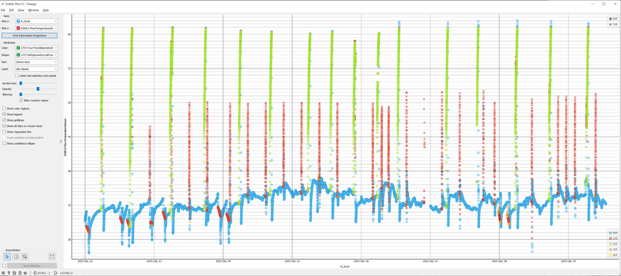Reset zoom to fit plot

pos(52,256)
